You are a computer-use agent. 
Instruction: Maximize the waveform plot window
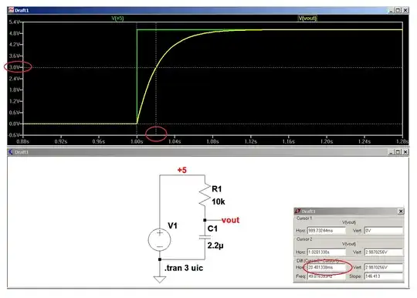[x=398, y=10]
